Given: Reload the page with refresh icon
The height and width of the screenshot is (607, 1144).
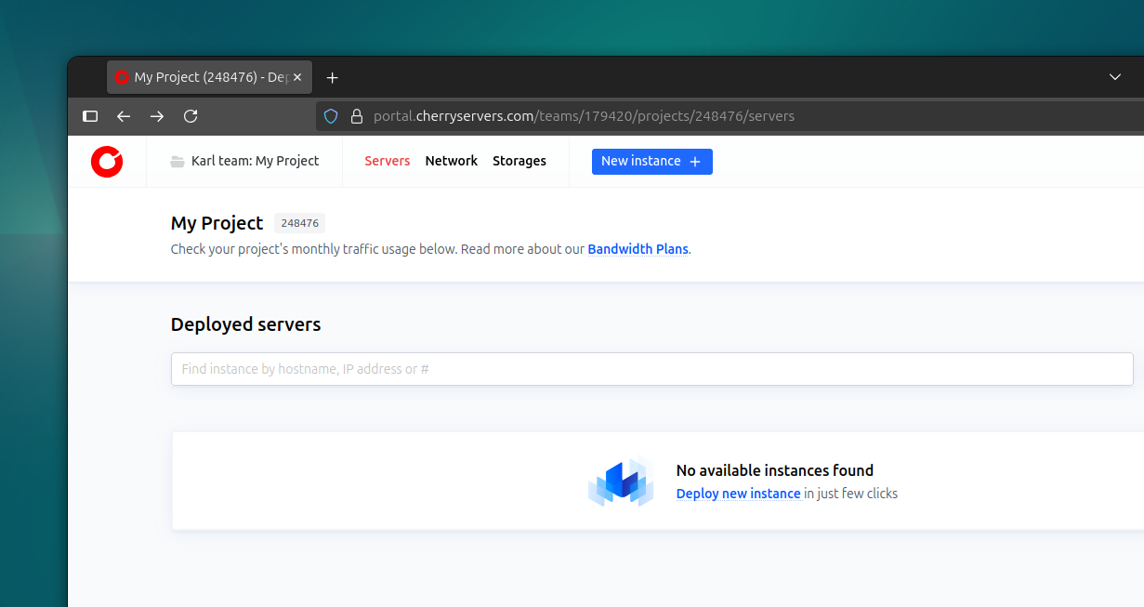Looking at the screenshot, I should tap(191, 116).
